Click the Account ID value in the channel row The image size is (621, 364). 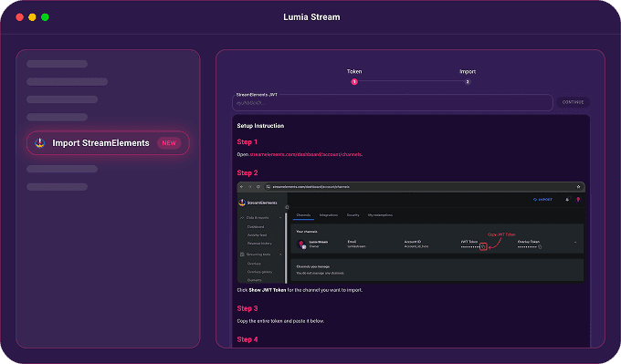416,246
